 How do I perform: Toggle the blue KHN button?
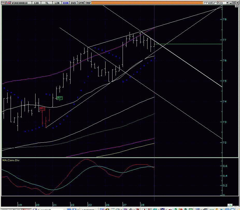pos(66,3)
